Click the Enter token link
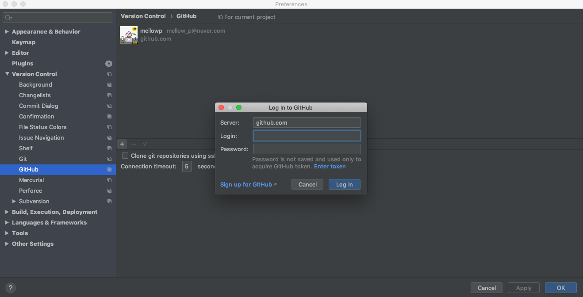 (x=330, y=167)
